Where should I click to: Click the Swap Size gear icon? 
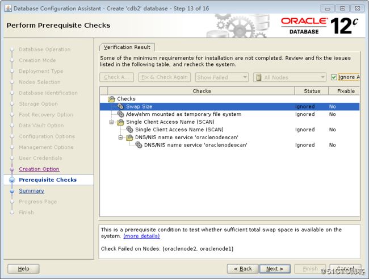120,106
